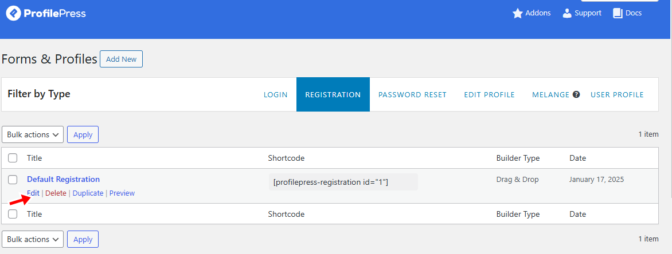The height and width of the screenshot is (254, 672).
Task: Click Delete under Default Registration
Action: pyautogui.click(x=56, y=193)
